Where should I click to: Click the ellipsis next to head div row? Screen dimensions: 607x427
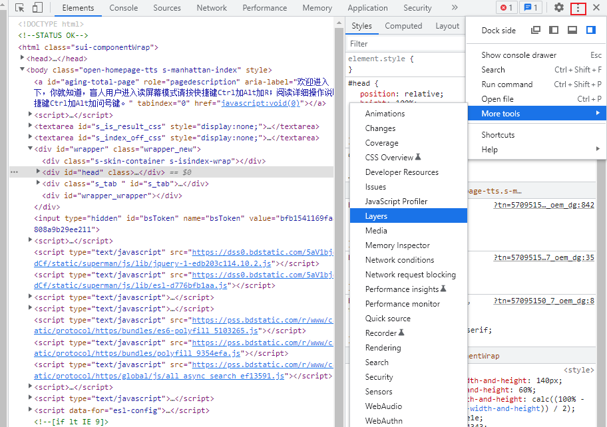click(15, 172)
